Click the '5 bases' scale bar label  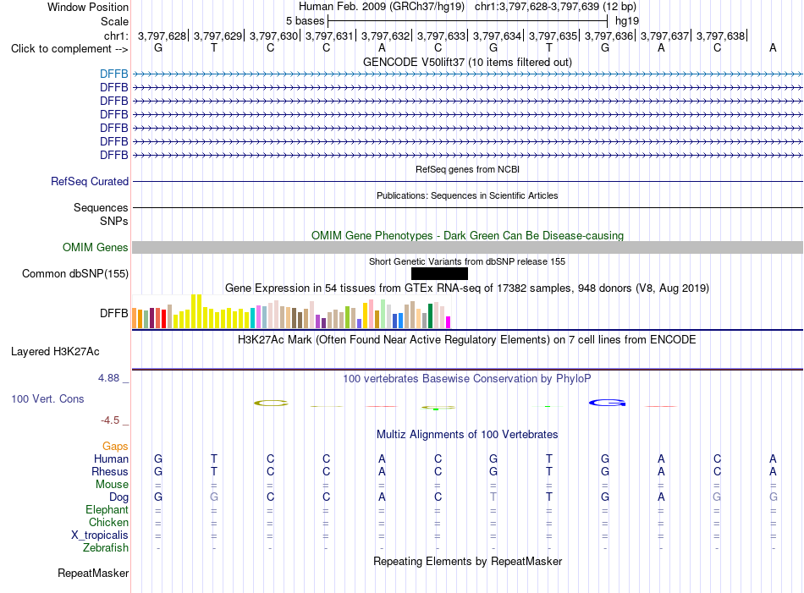tap(305, 21)
